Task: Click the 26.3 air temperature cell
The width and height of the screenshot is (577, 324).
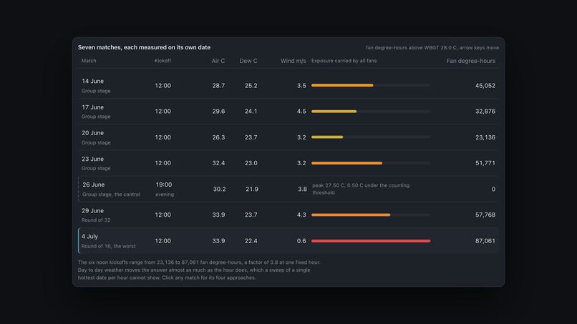Action: (218, 137)
